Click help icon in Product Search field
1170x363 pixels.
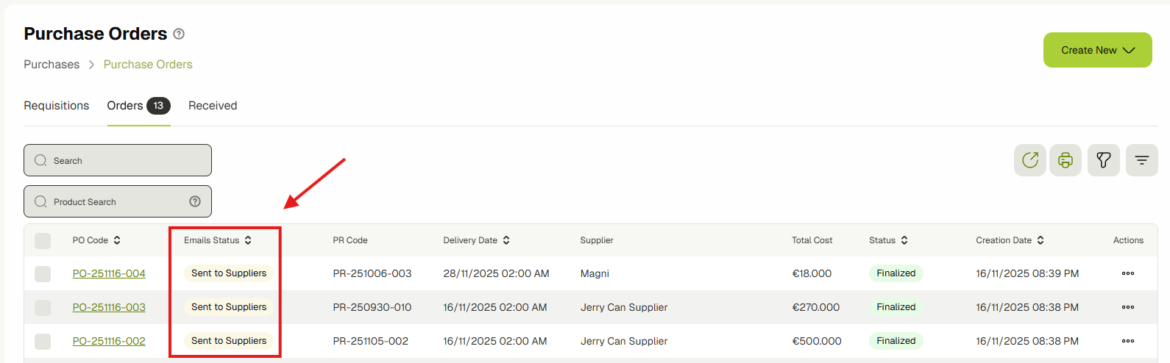pos(195,201)
